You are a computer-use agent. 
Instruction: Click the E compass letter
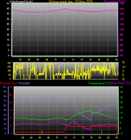pos(123,75)
